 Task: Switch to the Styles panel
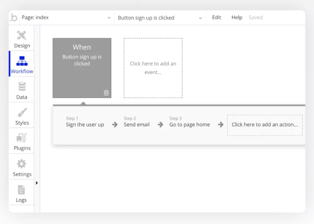tap(21, 115)
